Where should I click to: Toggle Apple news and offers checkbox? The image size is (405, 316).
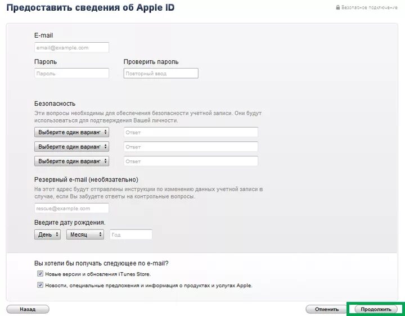click(40, 285)
